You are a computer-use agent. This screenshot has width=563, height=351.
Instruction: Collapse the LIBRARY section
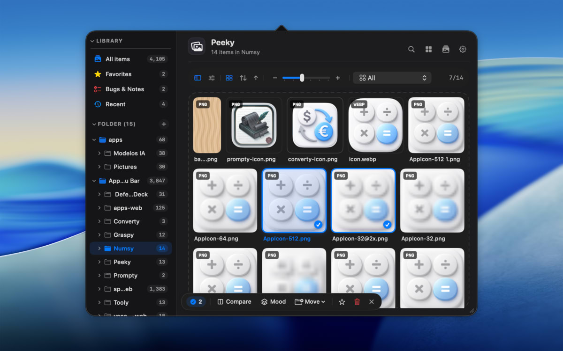[92, 41]
